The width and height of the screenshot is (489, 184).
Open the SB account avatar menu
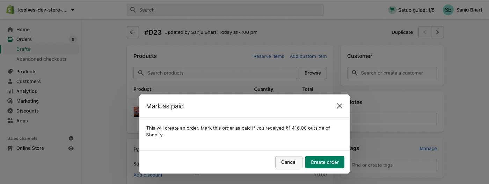448,10
